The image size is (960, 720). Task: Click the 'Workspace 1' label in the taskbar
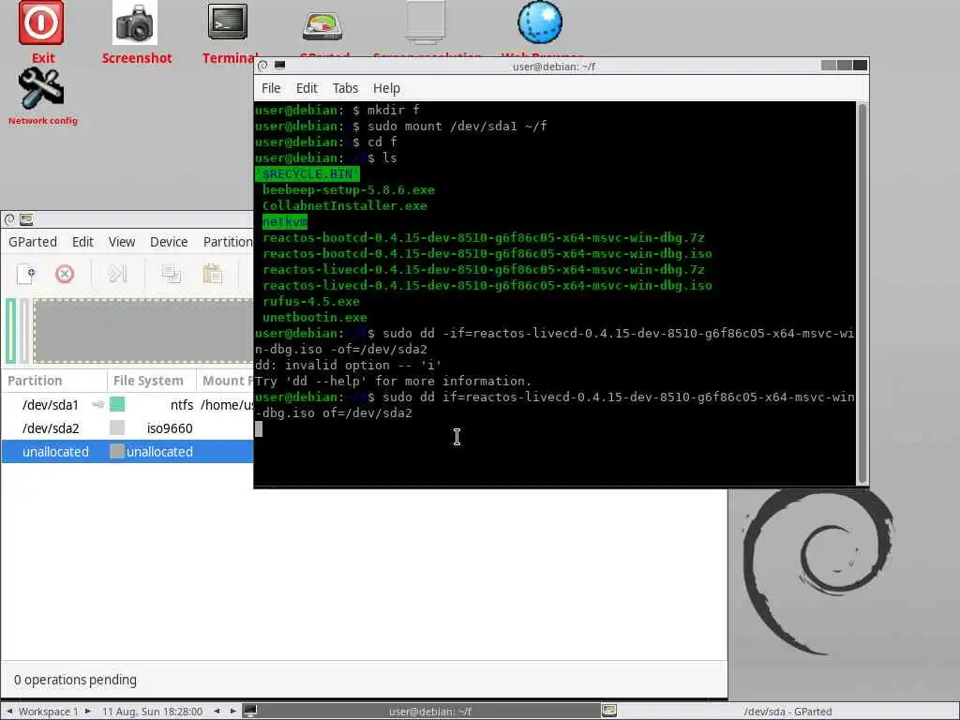(49, 711)
